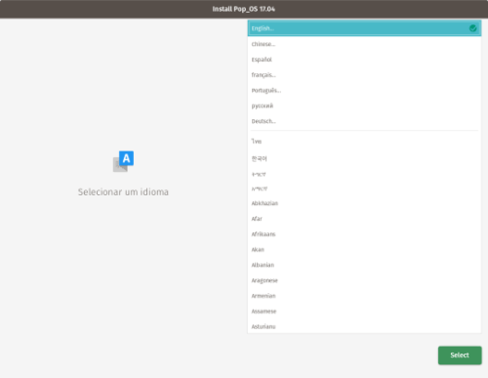488x378 pixels.
Task: Select Português from the list
Action: 364,91
